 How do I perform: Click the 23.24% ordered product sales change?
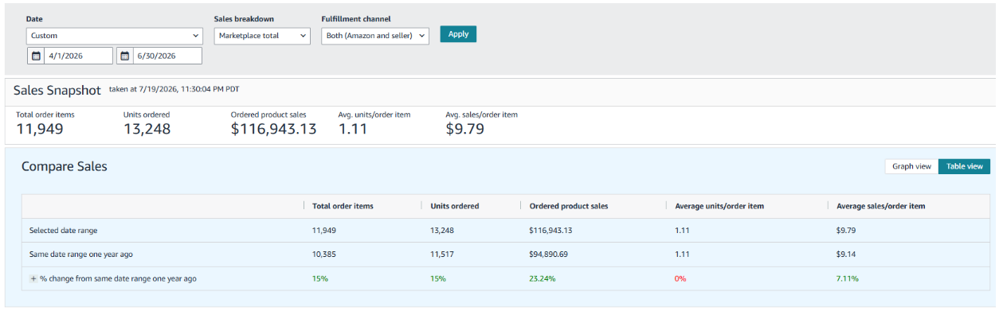point(542,279)
